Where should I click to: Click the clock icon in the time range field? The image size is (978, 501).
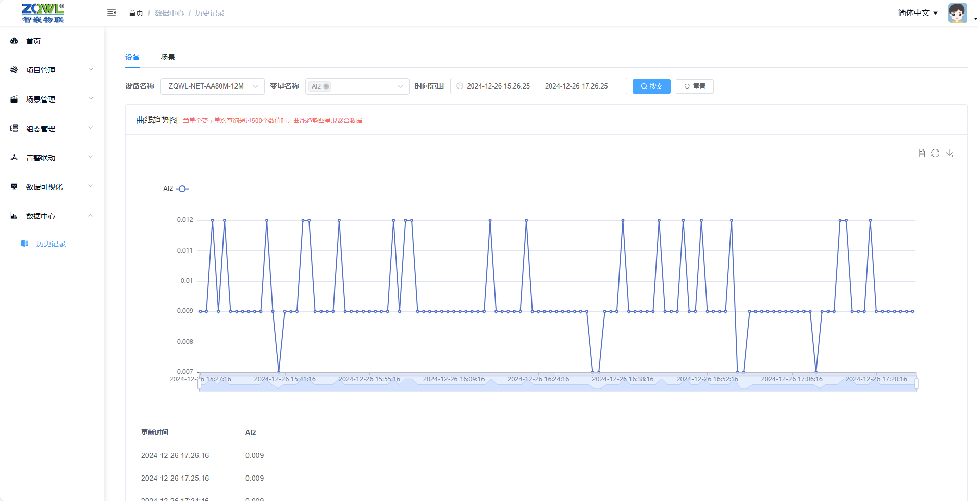tap(460, 86)
